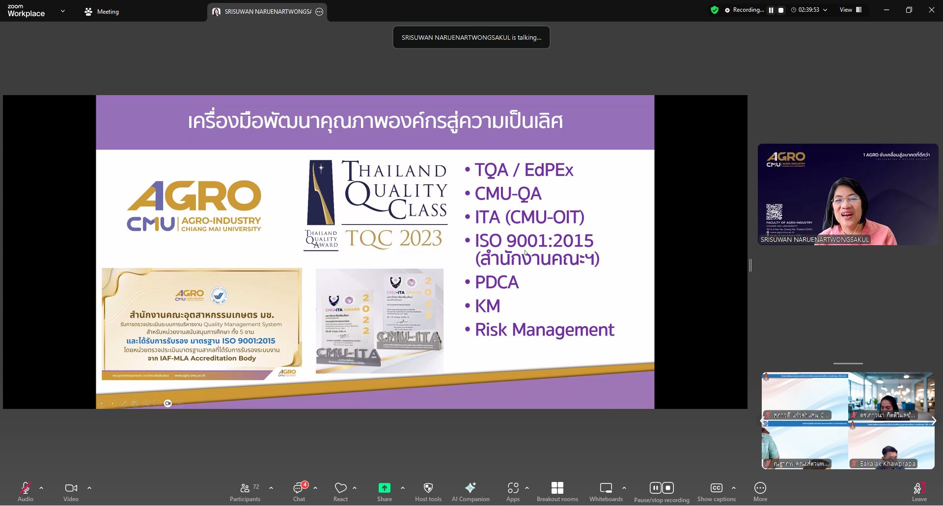Screen dimensions: 943x506
Task: Open Host tools shield icon
Action: (428, 492)
